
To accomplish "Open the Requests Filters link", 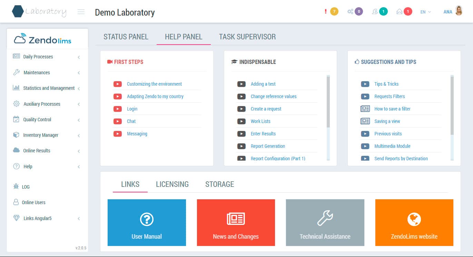I will click(x=390, y=96).
